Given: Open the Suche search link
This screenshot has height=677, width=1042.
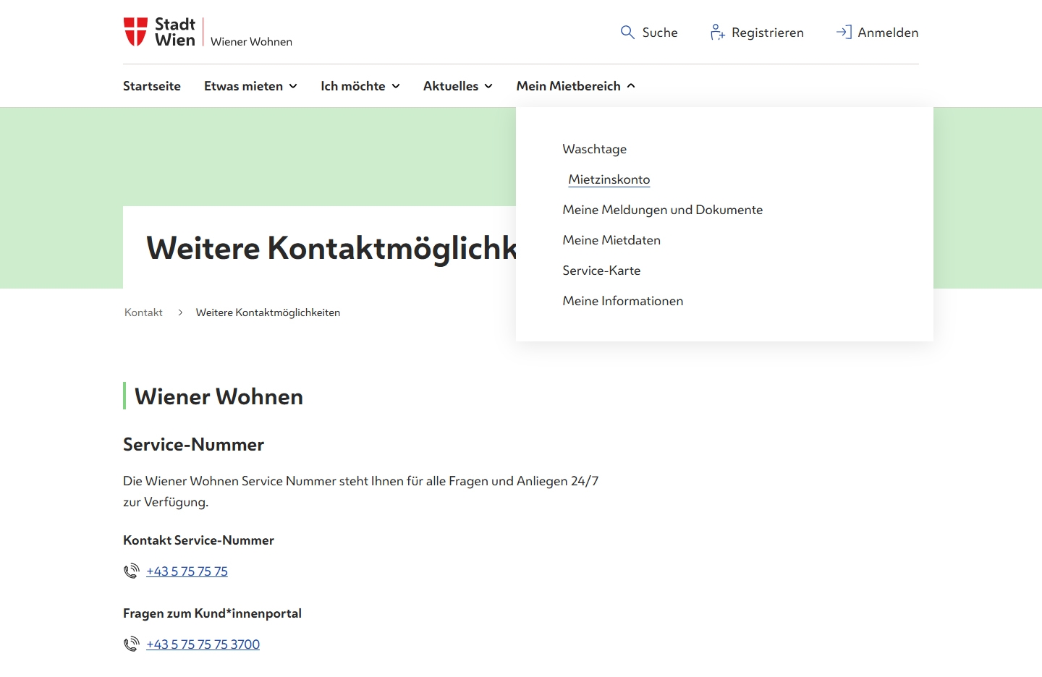Looking at the screenshot, I should click(x=649, y=33).
